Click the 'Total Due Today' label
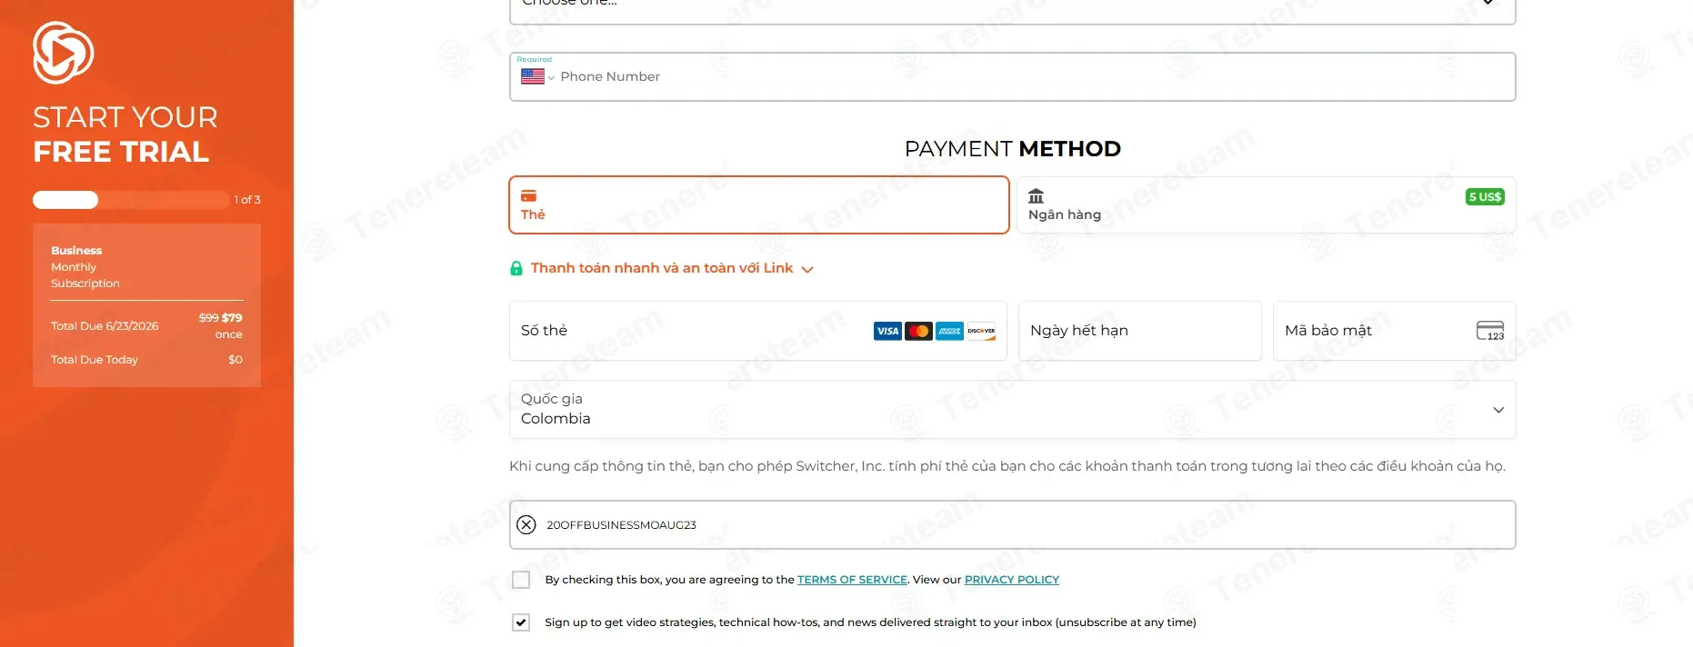Image resolution: width=1693 pixels, height=647 pixels. point(95,360)
